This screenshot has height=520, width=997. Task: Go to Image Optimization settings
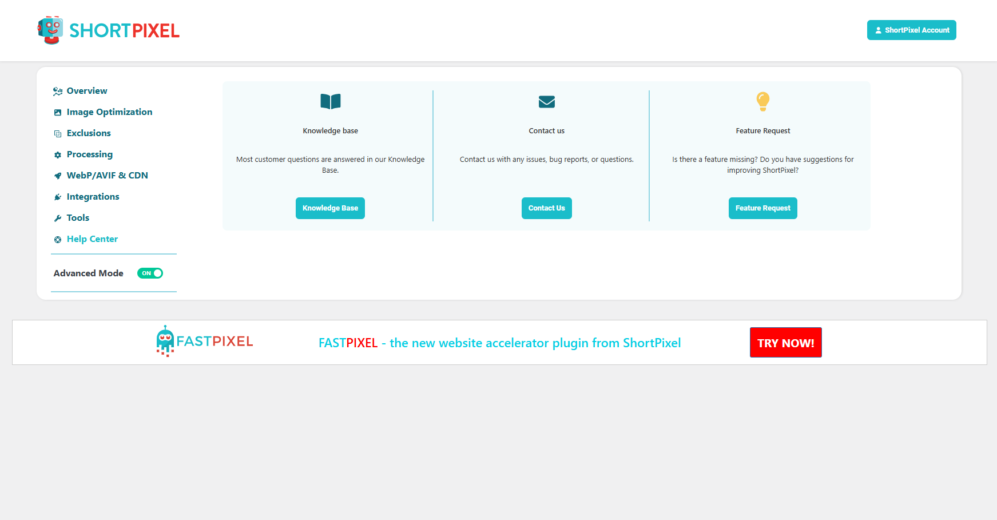tap(109, 112)
